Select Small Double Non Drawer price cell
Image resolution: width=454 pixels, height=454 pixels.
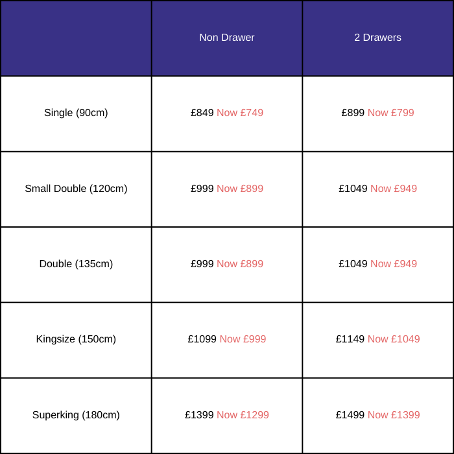click(227, 189)
